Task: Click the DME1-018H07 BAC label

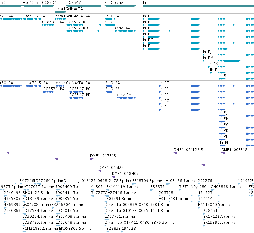Action: coord(125,174)
